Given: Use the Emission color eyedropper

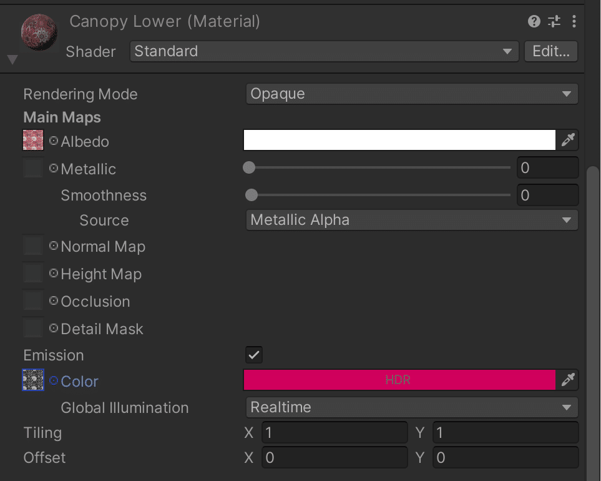Looking at the screenshot, I should pos(567,380).
